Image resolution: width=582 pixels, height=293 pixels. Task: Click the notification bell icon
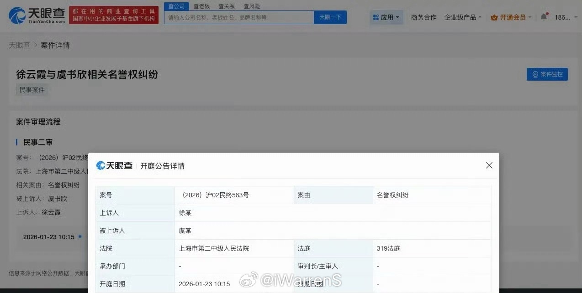[x=544, y=17]
